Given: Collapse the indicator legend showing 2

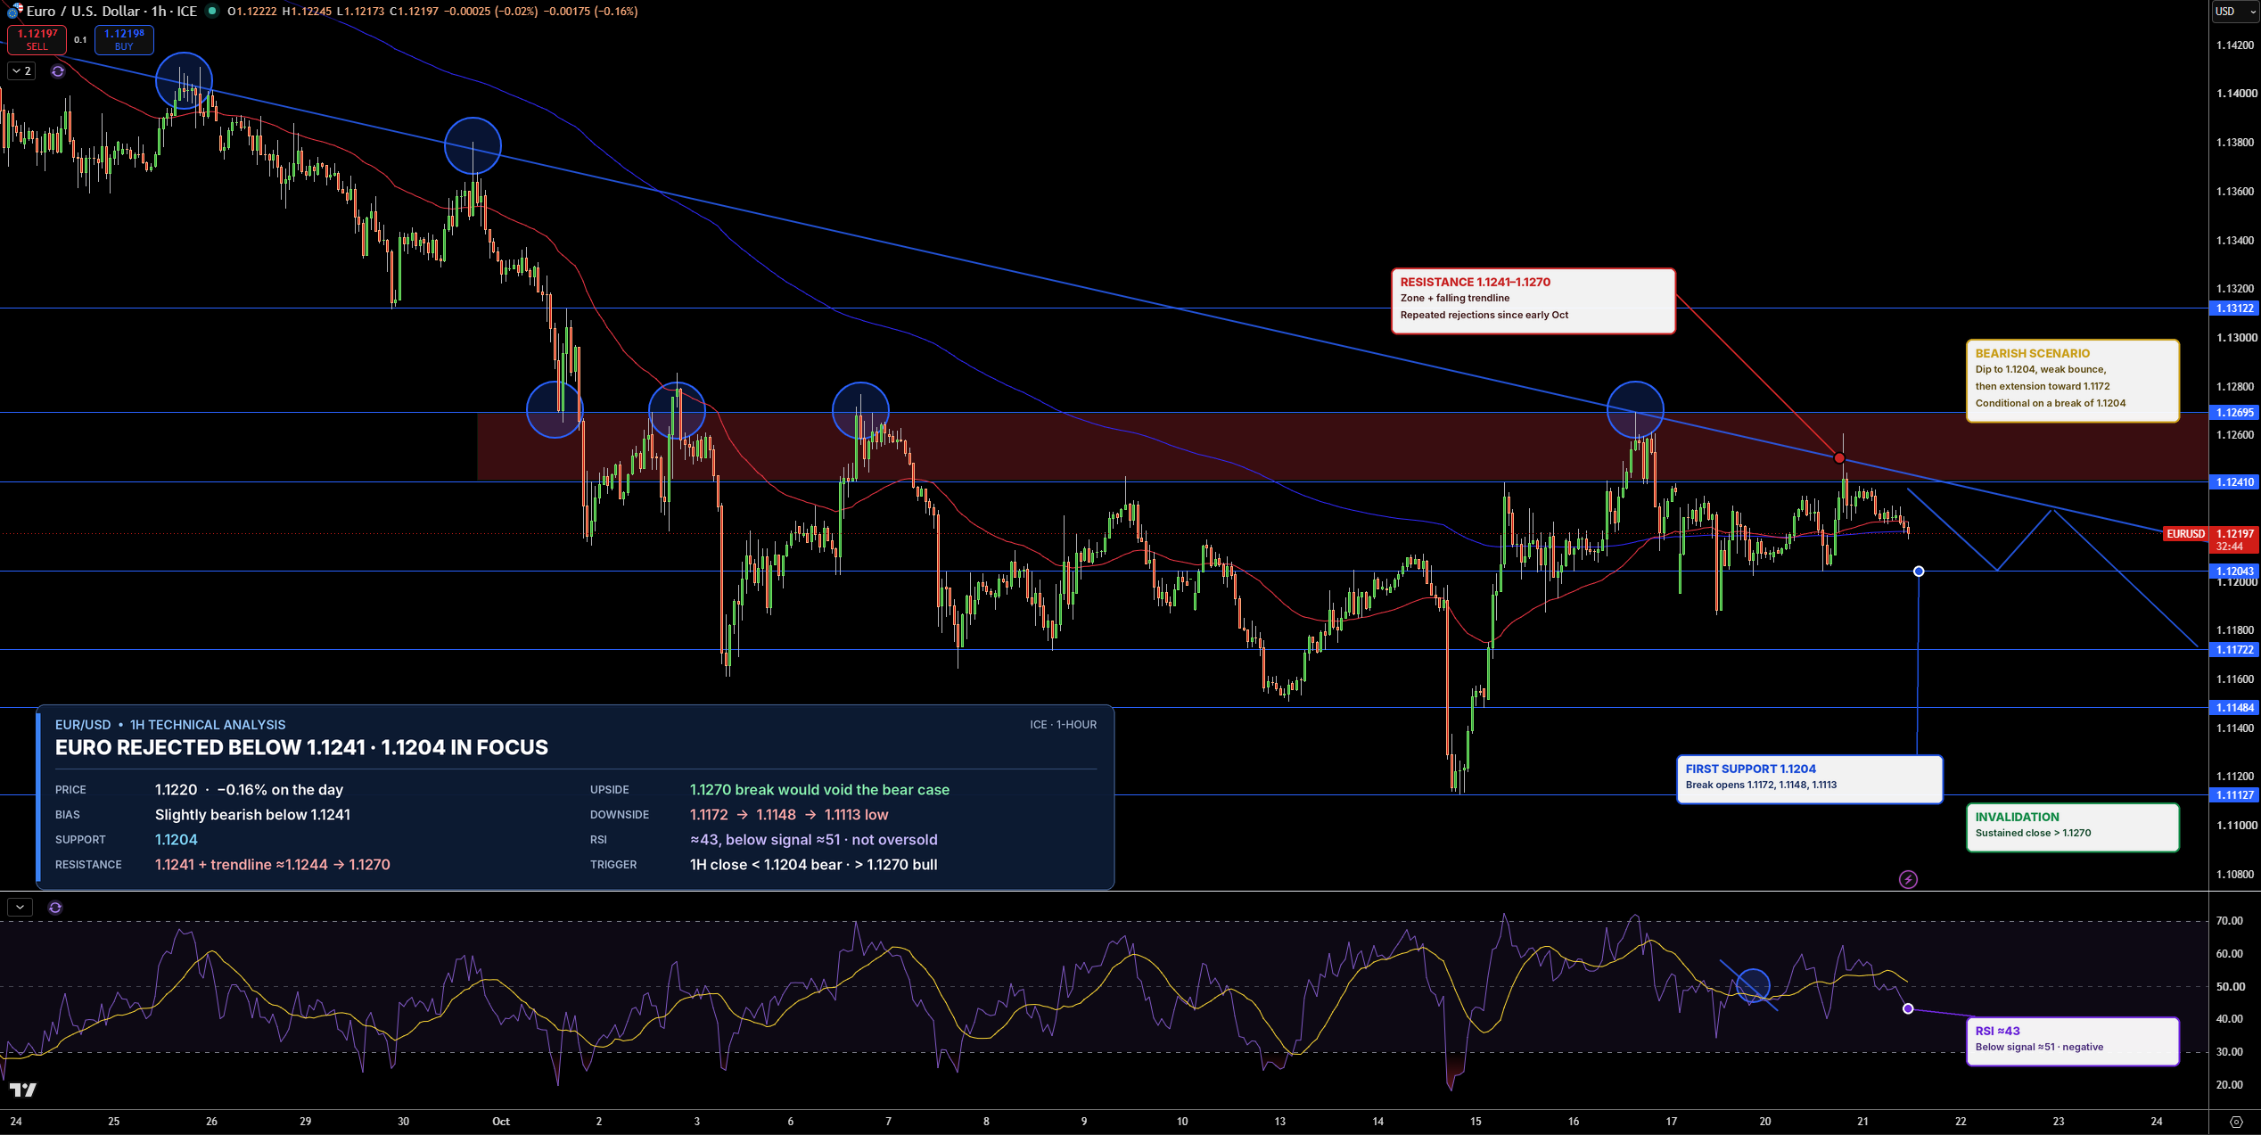Looking at the screenshot, I should (21, 71).
